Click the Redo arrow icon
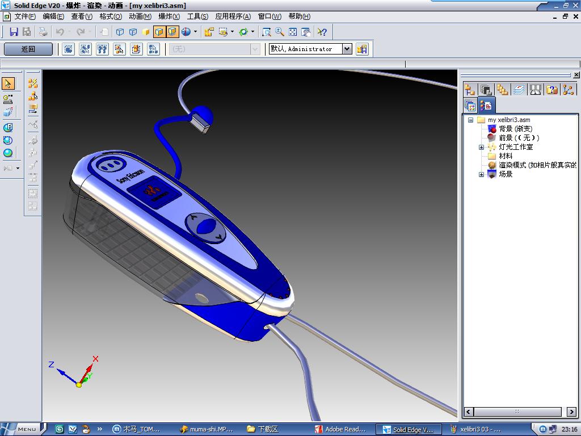The image size is (581, 436). pos(81,32)
